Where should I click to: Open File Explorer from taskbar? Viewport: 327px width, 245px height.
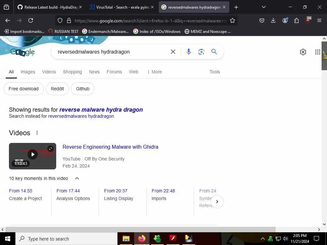click(x=126, y=239)
